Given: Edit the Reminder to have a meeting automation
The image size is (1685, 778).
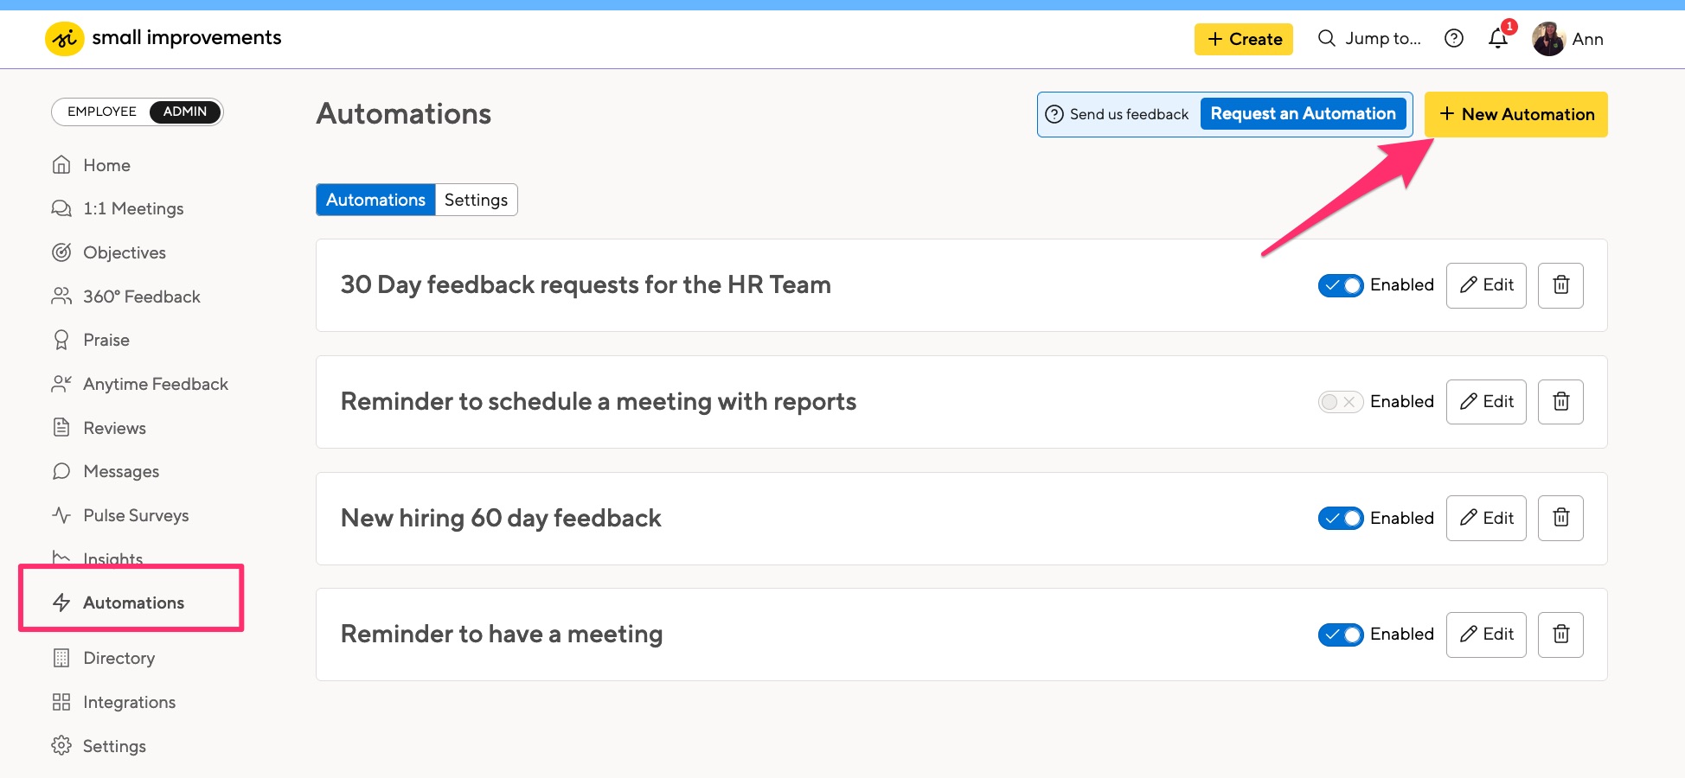Looking at the screenshot, I should pyautogui.click(x=1485, y=634).
